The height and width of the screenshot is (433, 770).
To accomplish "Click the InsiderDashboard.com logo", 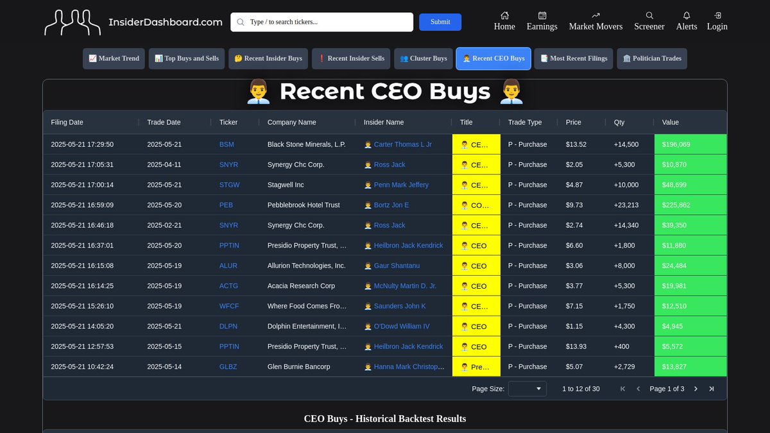I will pos(133,22).
